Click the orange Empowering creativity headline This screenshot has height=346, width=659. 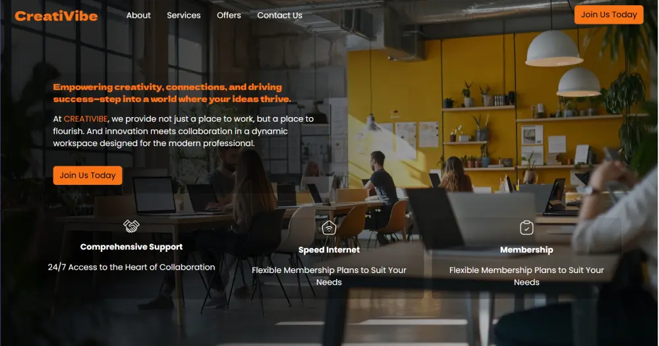[x=172, y=93]
